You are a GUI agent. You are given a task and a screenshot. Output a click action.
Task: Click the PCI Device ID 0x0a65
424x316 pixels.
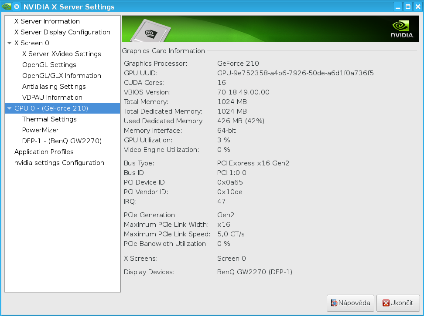pos(230,182)
